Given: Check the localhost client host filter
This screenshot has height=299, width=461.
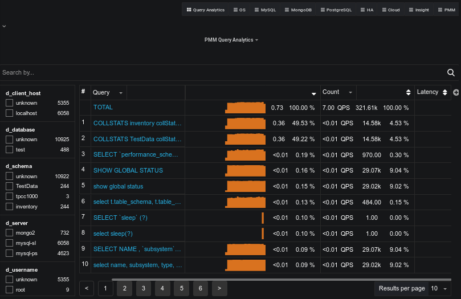Looking at the screenshot, I should tap(9, 113).
